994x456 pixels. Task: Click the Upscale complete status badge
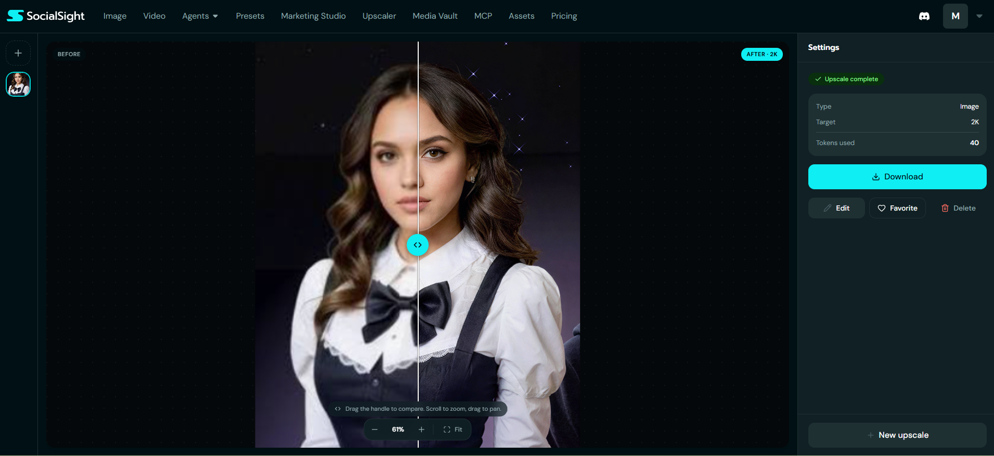tap(846, 79)
